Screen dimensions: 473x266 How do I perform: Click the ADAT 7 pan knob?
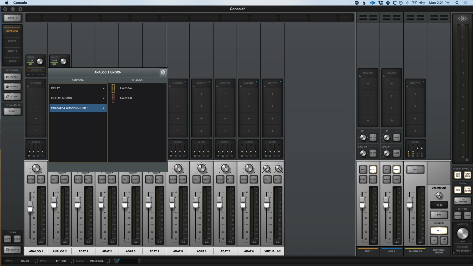click(225, 168)
